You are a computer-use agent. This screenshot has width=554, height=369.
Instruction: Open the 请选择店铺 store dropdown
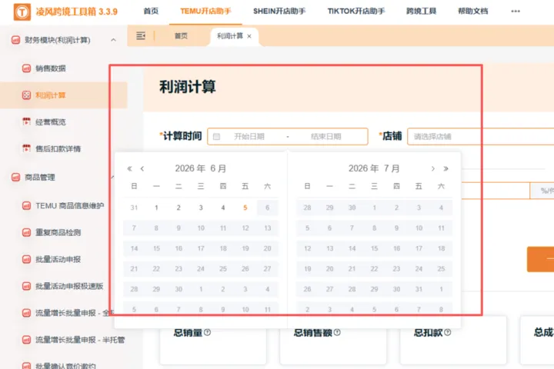(480, 137)
